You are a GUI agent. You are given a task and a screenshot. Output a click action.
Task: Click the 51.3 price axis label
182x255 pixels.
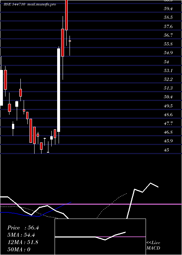pyautogui.click(x=168, y=88)
